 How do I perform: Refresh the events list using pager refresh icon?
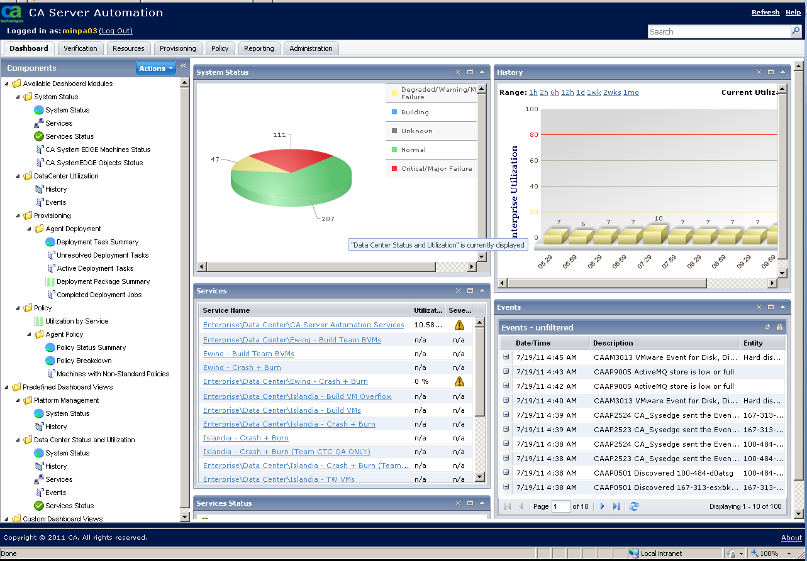(x=633, y=506)
